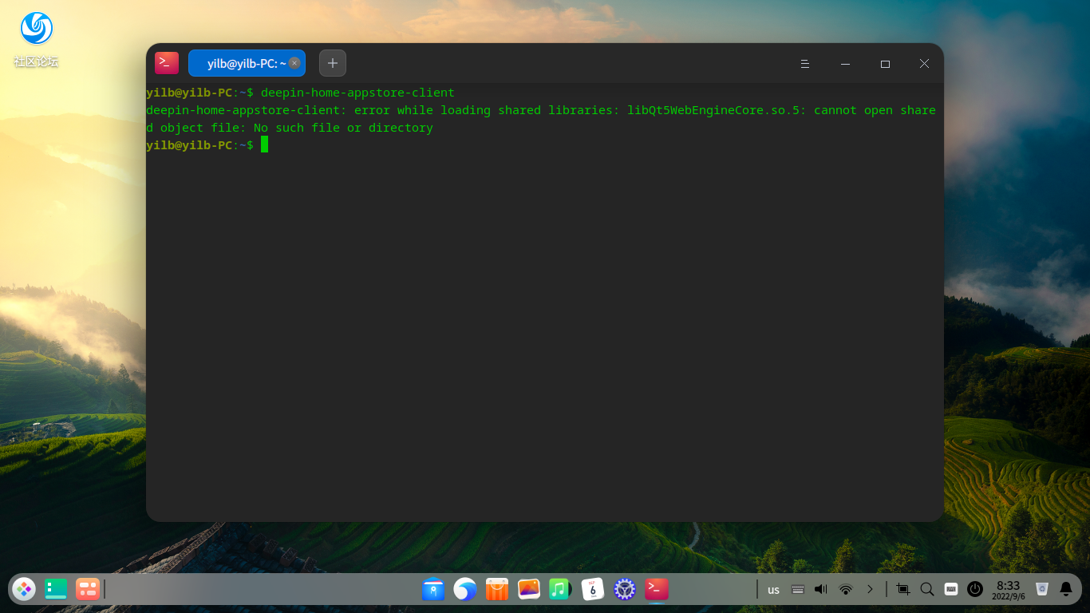The image size is (1090, 613).
Task: Open the Music player app
Action: (560, 589)
